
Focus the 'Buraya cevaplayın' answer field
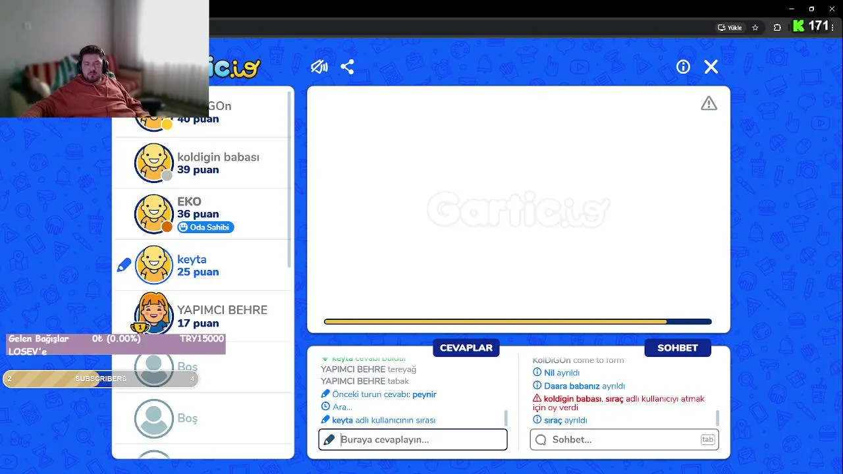(413, 440)
